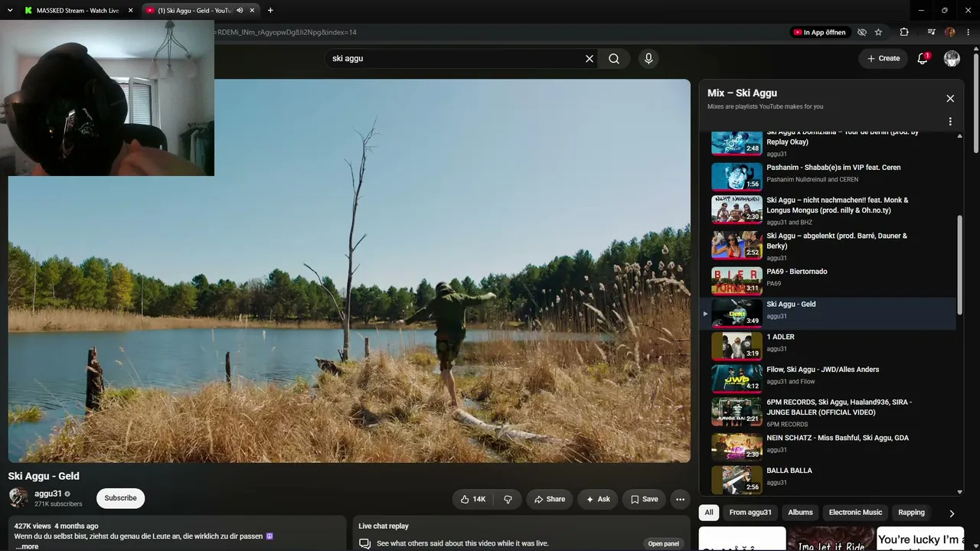Click the mix playlist scrollbar
This screenshot has width=980, height=551.
959,264
